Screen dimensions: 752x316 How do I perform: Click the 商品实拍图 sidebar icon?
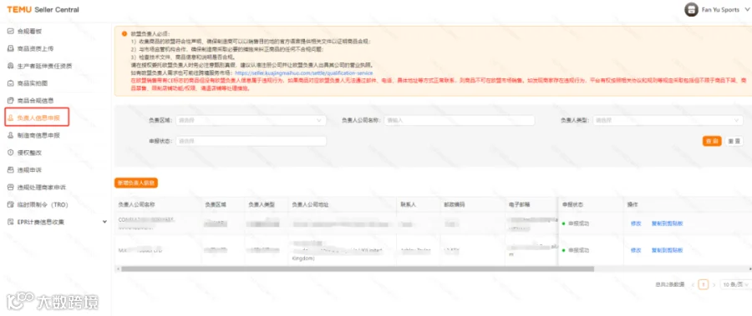pos(11,83)
